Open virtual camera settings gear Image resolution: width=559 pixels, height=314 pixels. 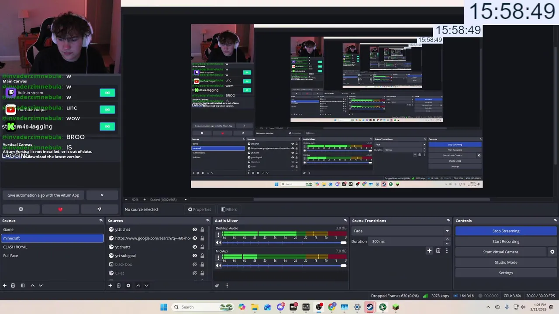[552, 252]
